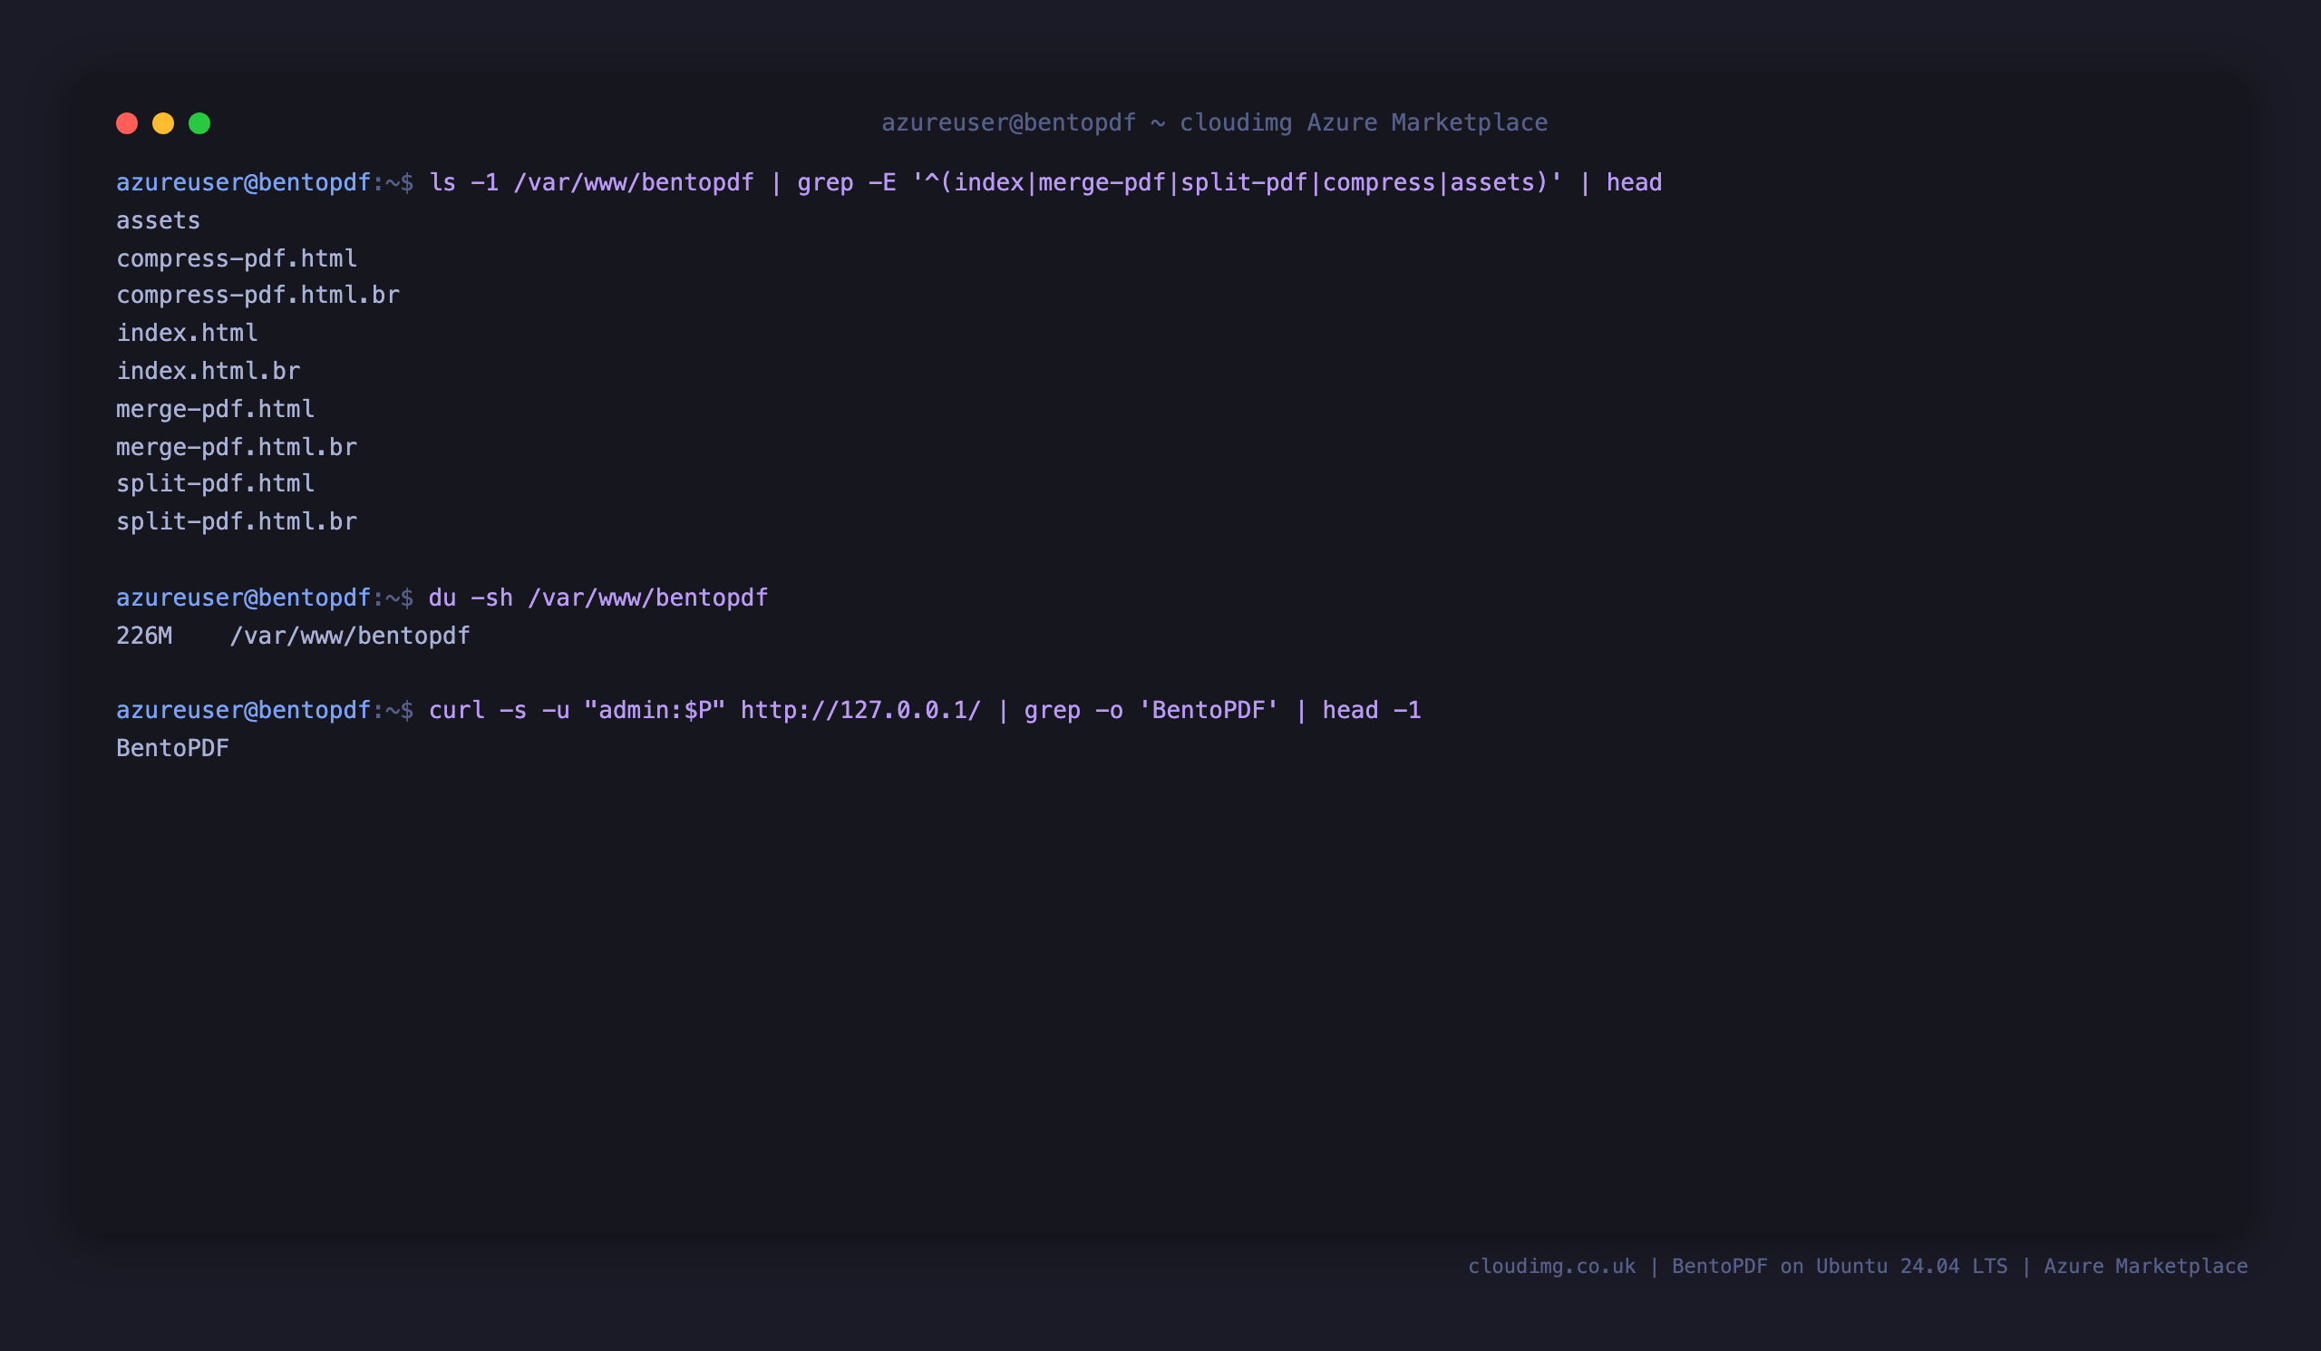Select the 'assets' output line
Image resolution: width=2321 pixels, height=1351 pixels.
(159, 221)
